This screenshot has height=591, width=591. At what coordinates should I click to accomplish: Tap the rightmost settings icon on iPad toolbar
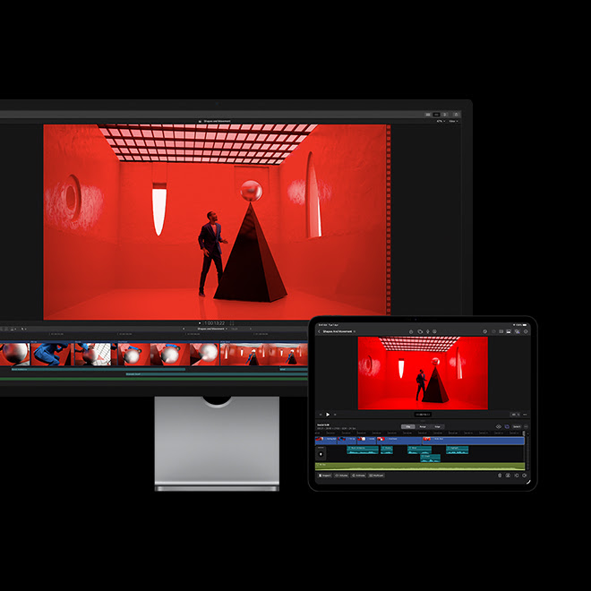point(526,331)
